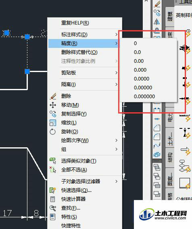The width and height of the screenshot is (192, 229).
Task: Pick the arrow symbol in tool palette
Action: tap(185, 151)
